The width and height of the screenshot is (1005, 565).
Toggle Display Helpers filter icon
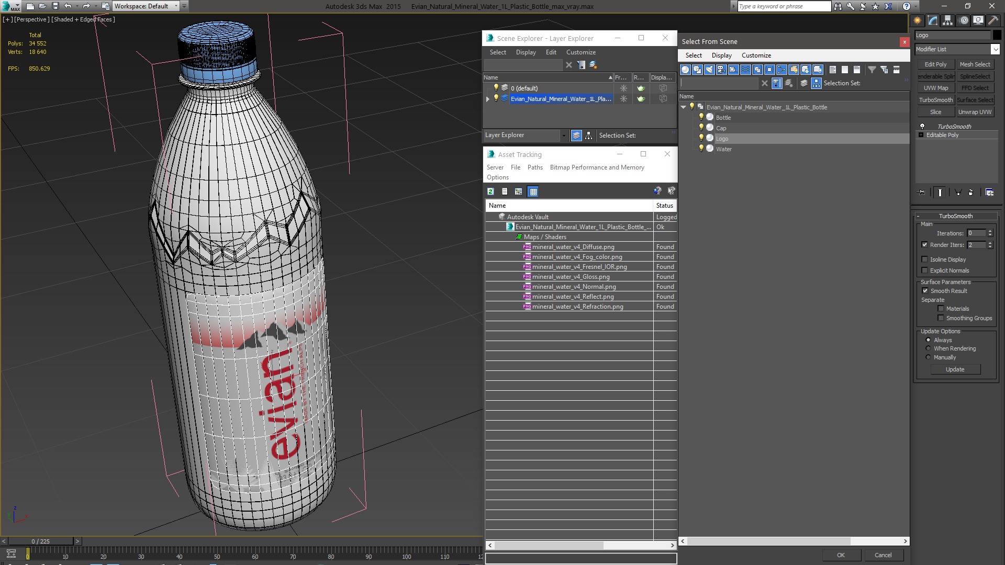733,70
